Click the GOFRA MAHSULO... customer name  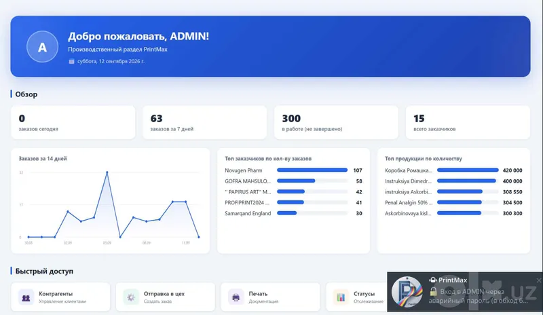[248, 181]
